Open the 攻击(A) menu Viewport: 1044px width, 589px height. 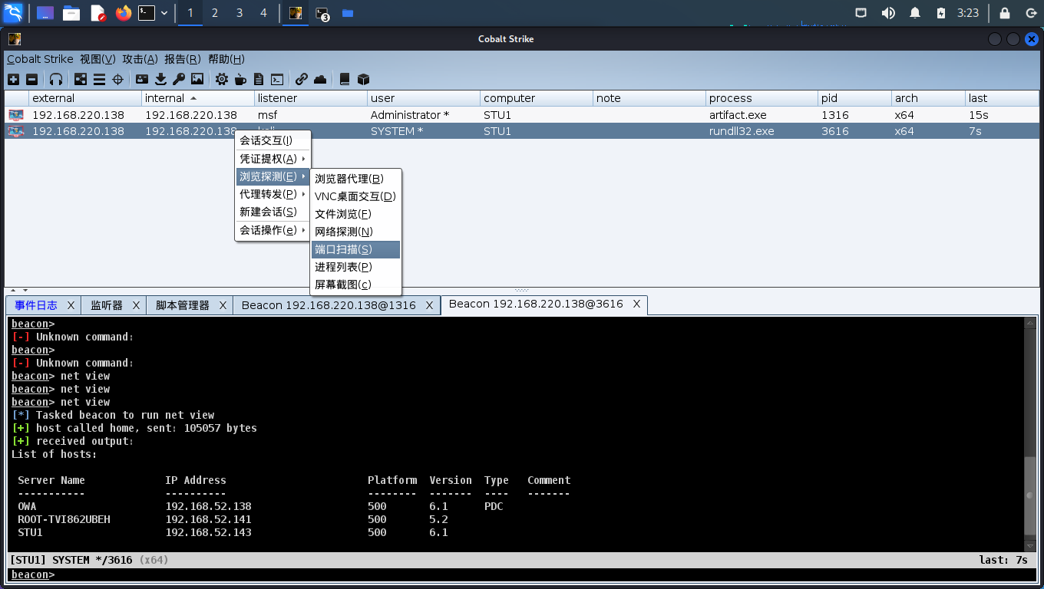140,59
